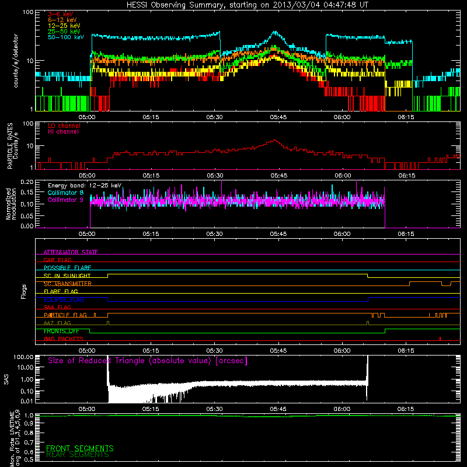Click the 05:00 tick label under SAS plot
The width and height of the screenshot is (467, 467).
click(87, 409)
